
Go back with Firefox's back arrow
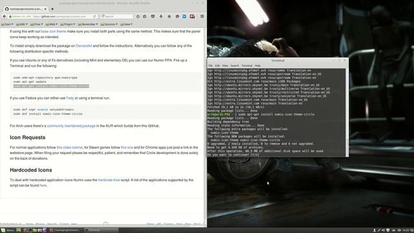point(5,16)
